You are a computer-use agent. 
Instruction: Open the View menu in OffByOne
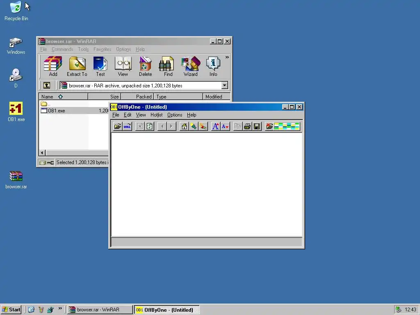click(141, 115)
